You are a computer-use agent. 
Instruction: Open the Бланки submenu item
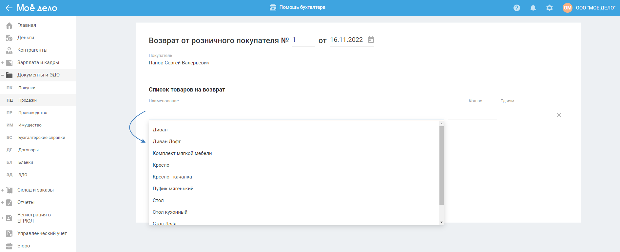pyautogui.click(x=26, y=162)
